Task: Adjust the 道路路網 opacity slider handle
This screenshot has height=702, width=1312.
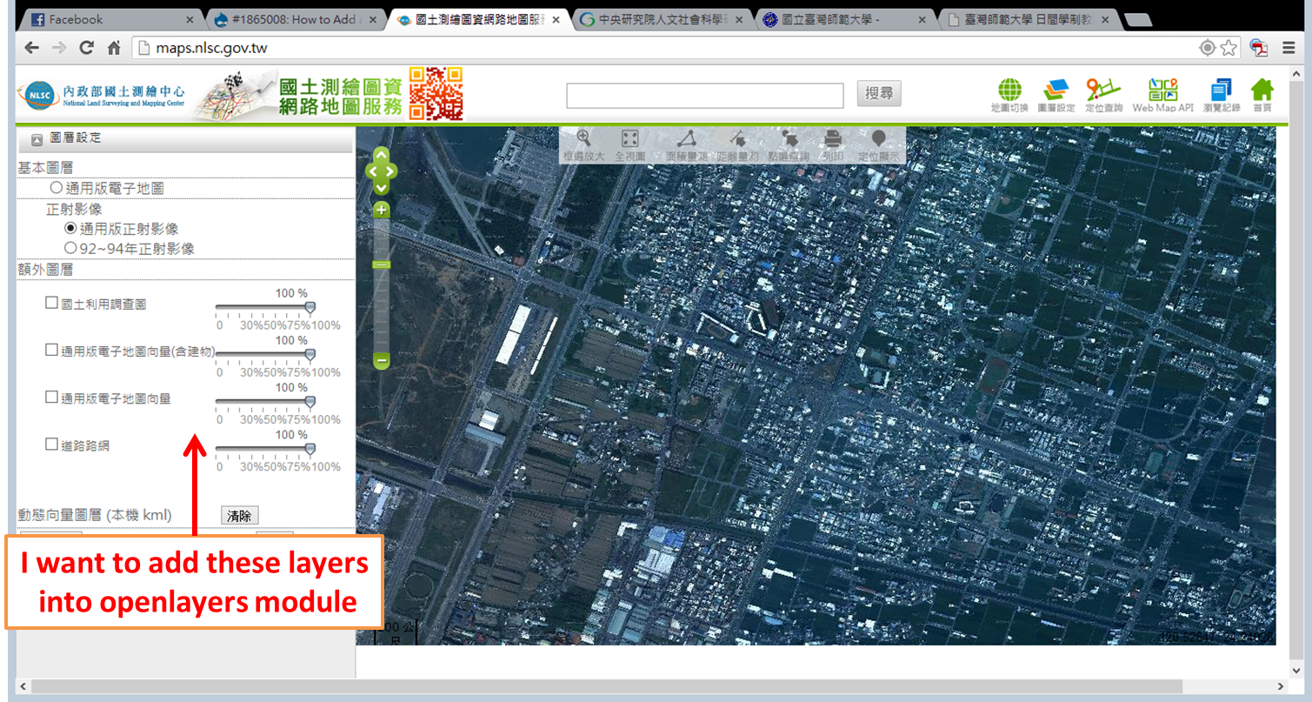Action: point(310,449)
